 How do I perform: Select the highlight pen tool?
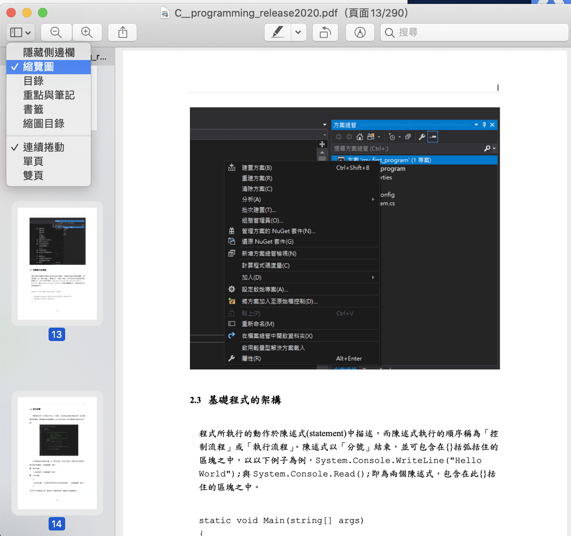click(x=277, y=33)
